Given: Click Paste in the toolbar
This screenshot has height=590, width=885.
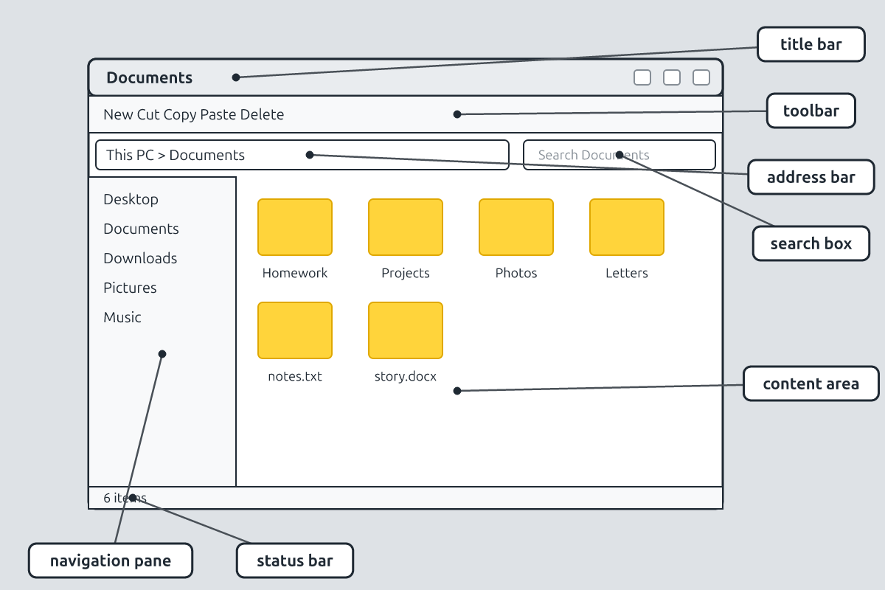Looking at the screenshot, I should tap(217, 114).
